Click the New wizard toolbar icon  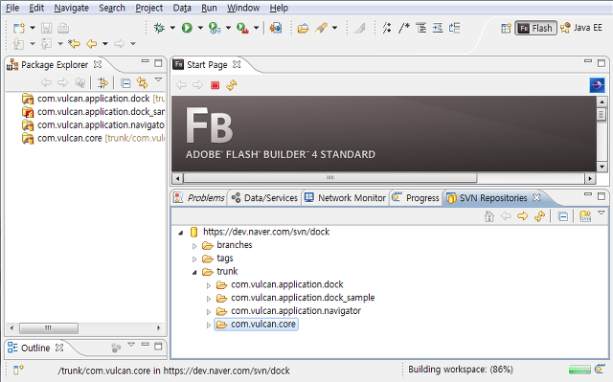click(x=19, y=28)
